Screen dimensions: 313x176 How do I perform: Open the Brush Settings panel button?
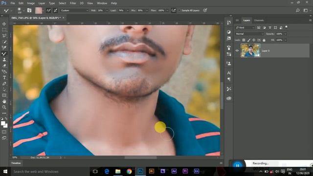(29, 10)
